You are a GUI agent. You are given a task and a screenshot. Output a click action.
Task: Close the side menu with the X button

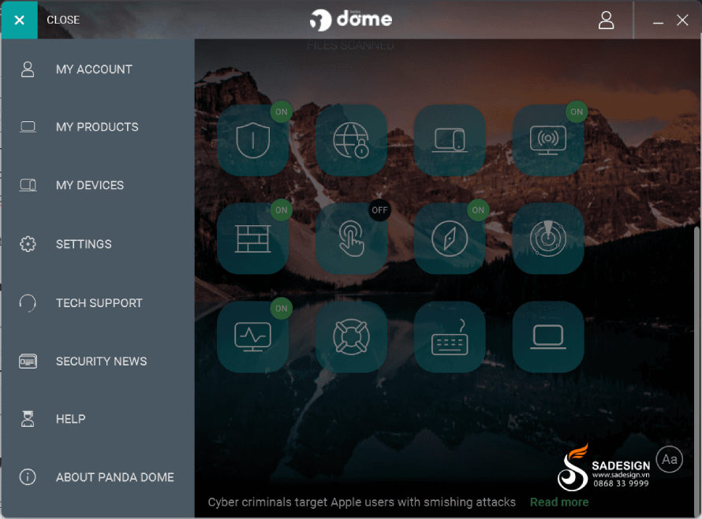tap(19, 20)
